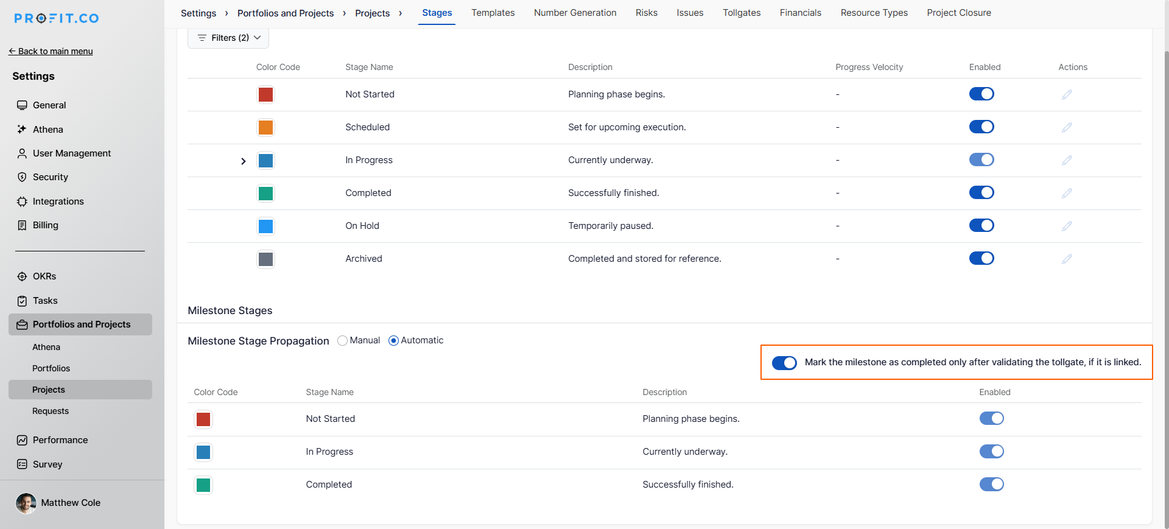This screenshot has width=1169, height=529.
Task: Open the Security shield settings
Action: pos(22,177)
